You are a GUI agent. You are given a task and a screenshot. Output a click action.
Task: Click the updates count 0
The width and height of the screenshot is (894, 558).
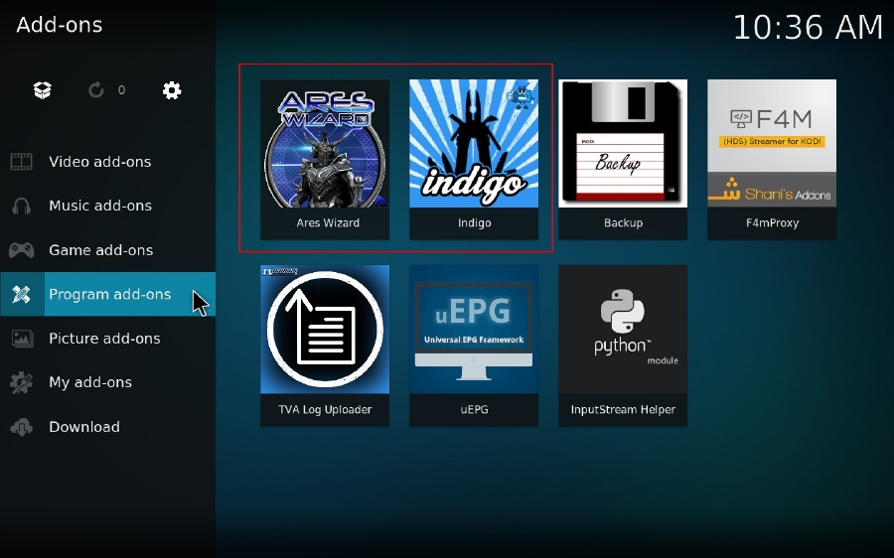click(x=121, y=90)
